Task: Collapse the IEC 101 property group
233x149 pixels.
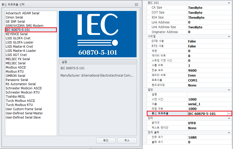Action: (229, 3)
